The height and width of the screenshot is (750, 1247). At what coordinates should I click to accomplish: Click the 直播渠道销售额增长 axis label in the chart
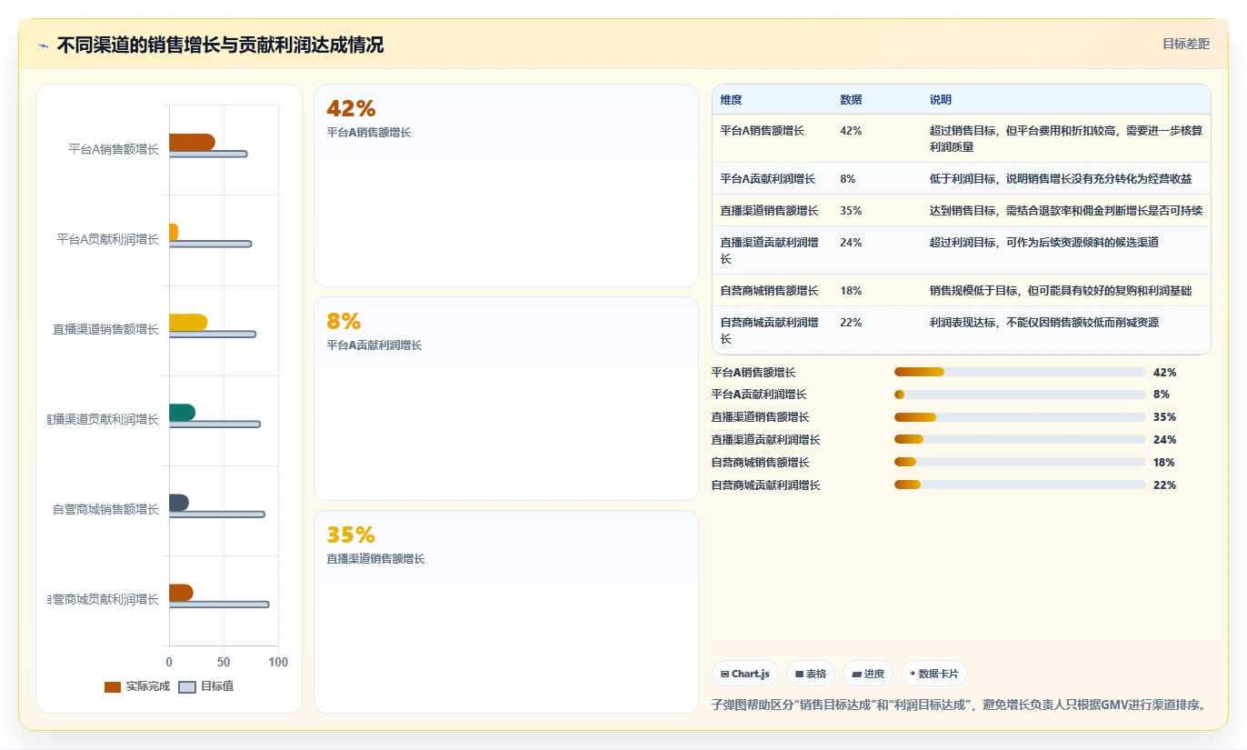click(x=105, y=329)
